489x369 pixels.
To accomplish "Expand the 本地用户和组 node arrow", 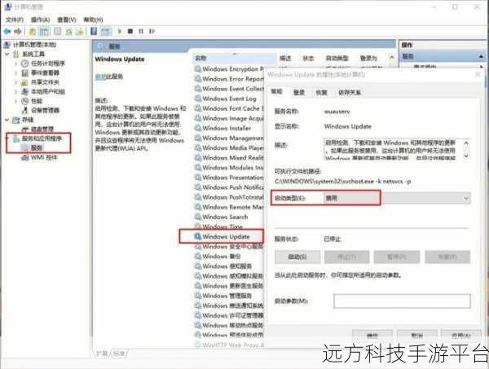I will coord(15,91).
